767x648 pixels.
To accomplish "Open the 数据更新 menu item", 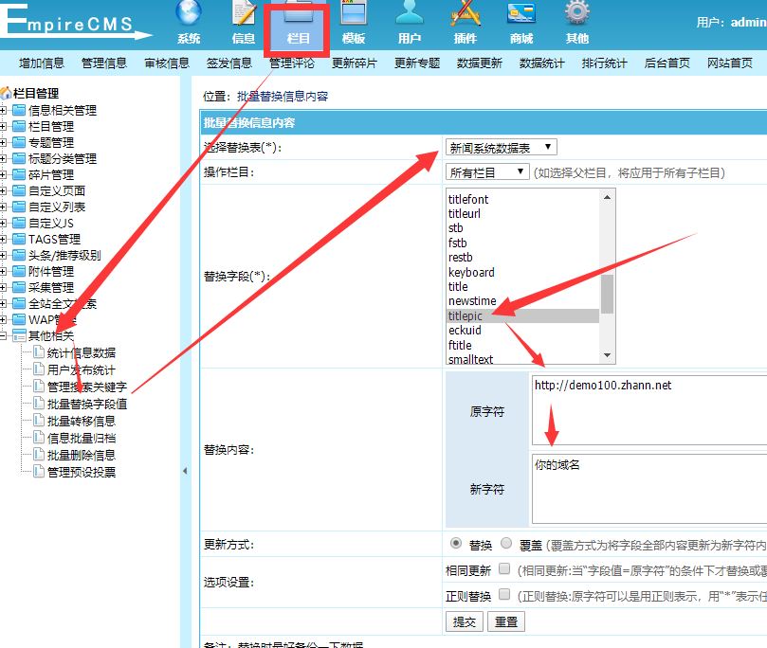I will click(x=480, y=63).
